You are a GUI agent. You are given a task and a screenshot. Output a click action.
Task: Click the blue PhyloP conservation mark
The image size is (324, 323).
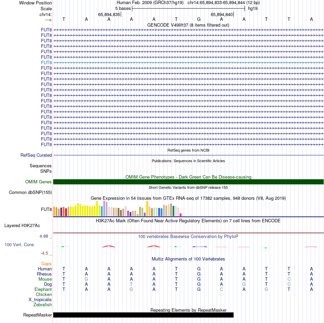[x=200, y=247]
